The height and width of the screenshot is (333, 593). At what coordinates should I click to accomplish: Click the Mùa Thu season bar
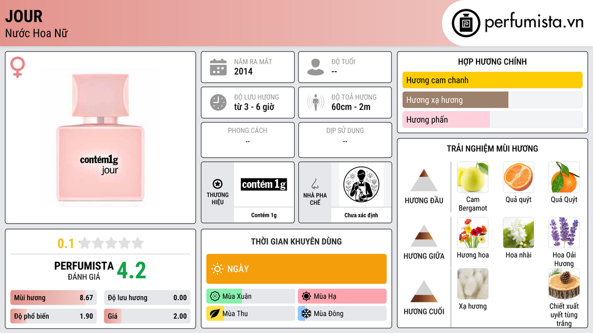pos(251,313)
